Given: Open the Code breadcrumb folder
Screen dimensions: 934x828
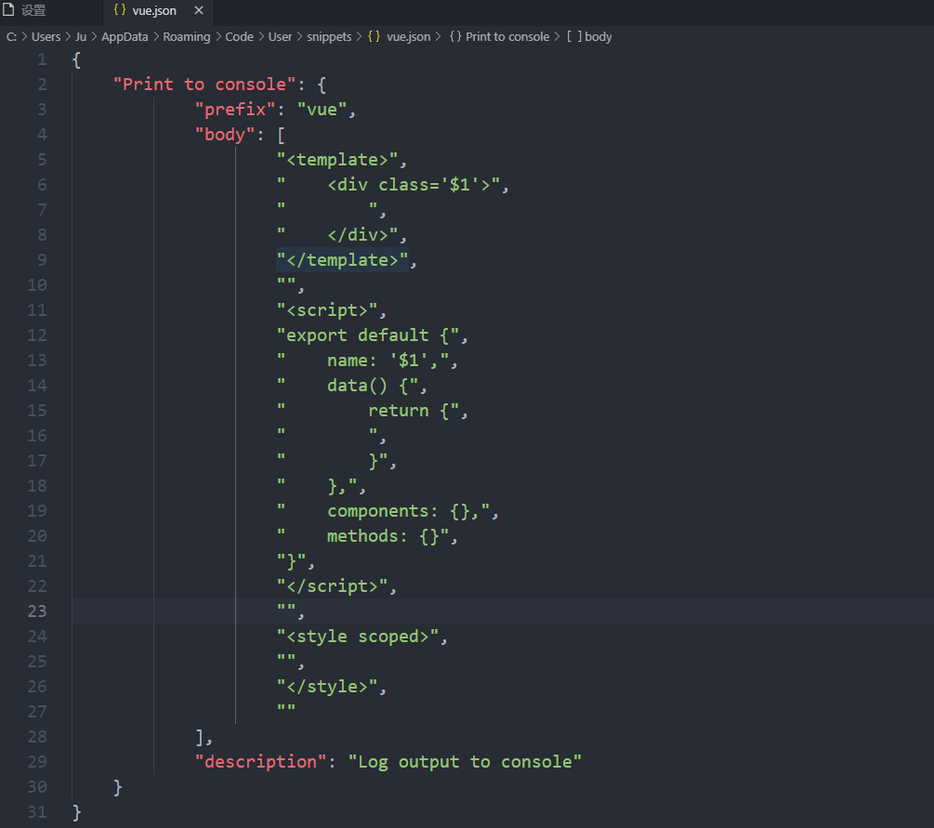Looking at the screenshot, I should pos(240,37).
